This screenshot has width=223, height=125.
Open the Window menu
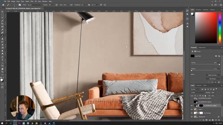(45, 1)
